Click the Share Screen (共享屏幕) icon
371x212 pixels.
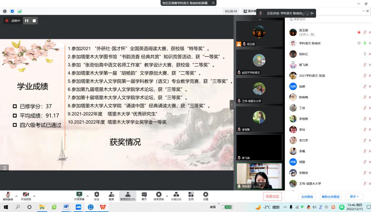click(x=79, y=195)
